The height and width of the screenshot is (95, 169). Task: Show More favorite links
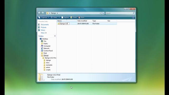44,33
